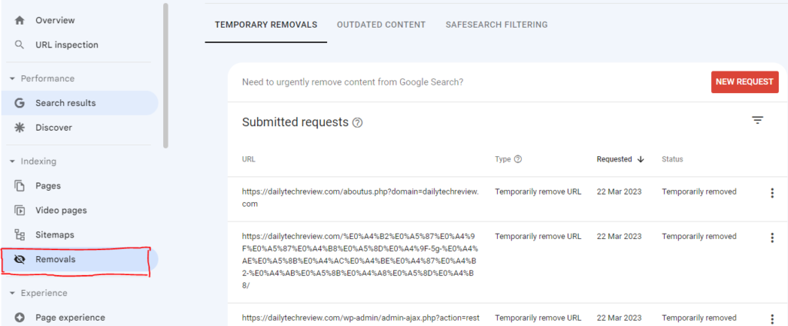Click the Overview home icon

(20, 20)
